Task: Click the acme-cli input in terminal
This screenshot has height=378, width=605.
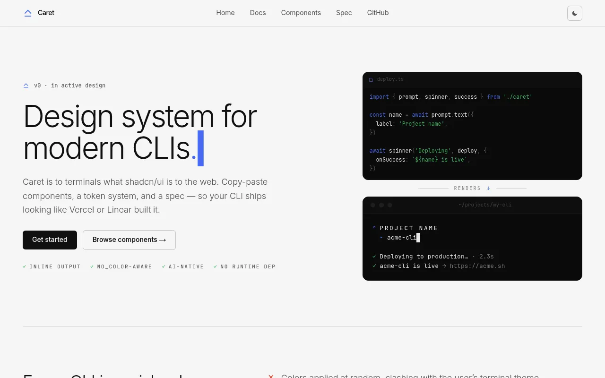Action: 401,238
